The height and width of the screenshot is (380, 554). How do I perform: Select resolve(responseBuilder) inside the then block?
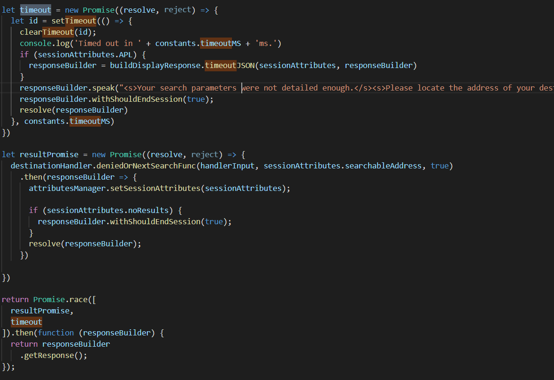coord(85,243)
